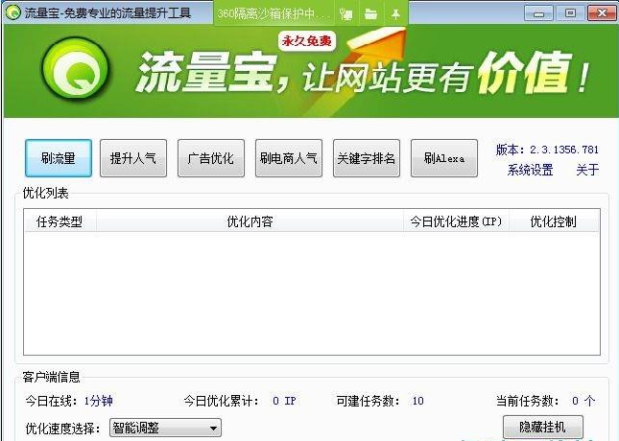The height and width of the screenshot is (441, 619).
Task: Click the pin icon in 360 sandbox bar
Action: coord(395,14)
